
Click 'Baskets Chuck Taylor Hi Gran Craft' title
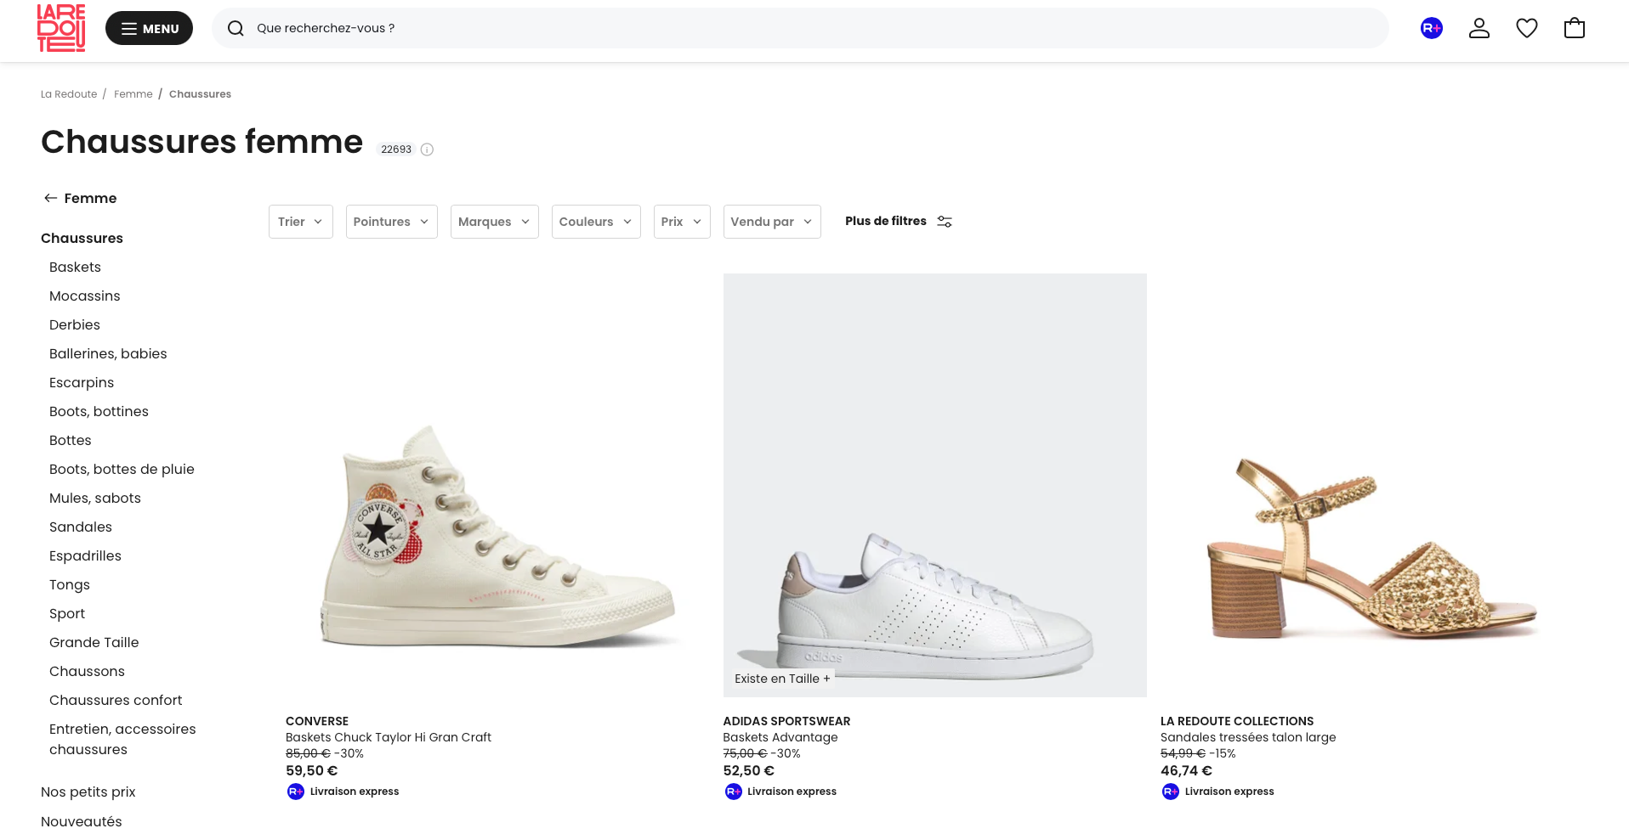[x=389, y=737]
